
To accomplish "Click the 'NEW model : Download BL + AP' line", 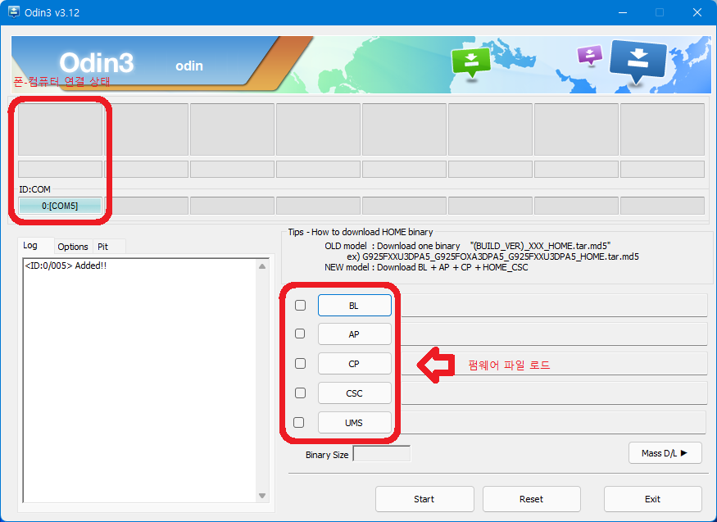I will [426, 267].
